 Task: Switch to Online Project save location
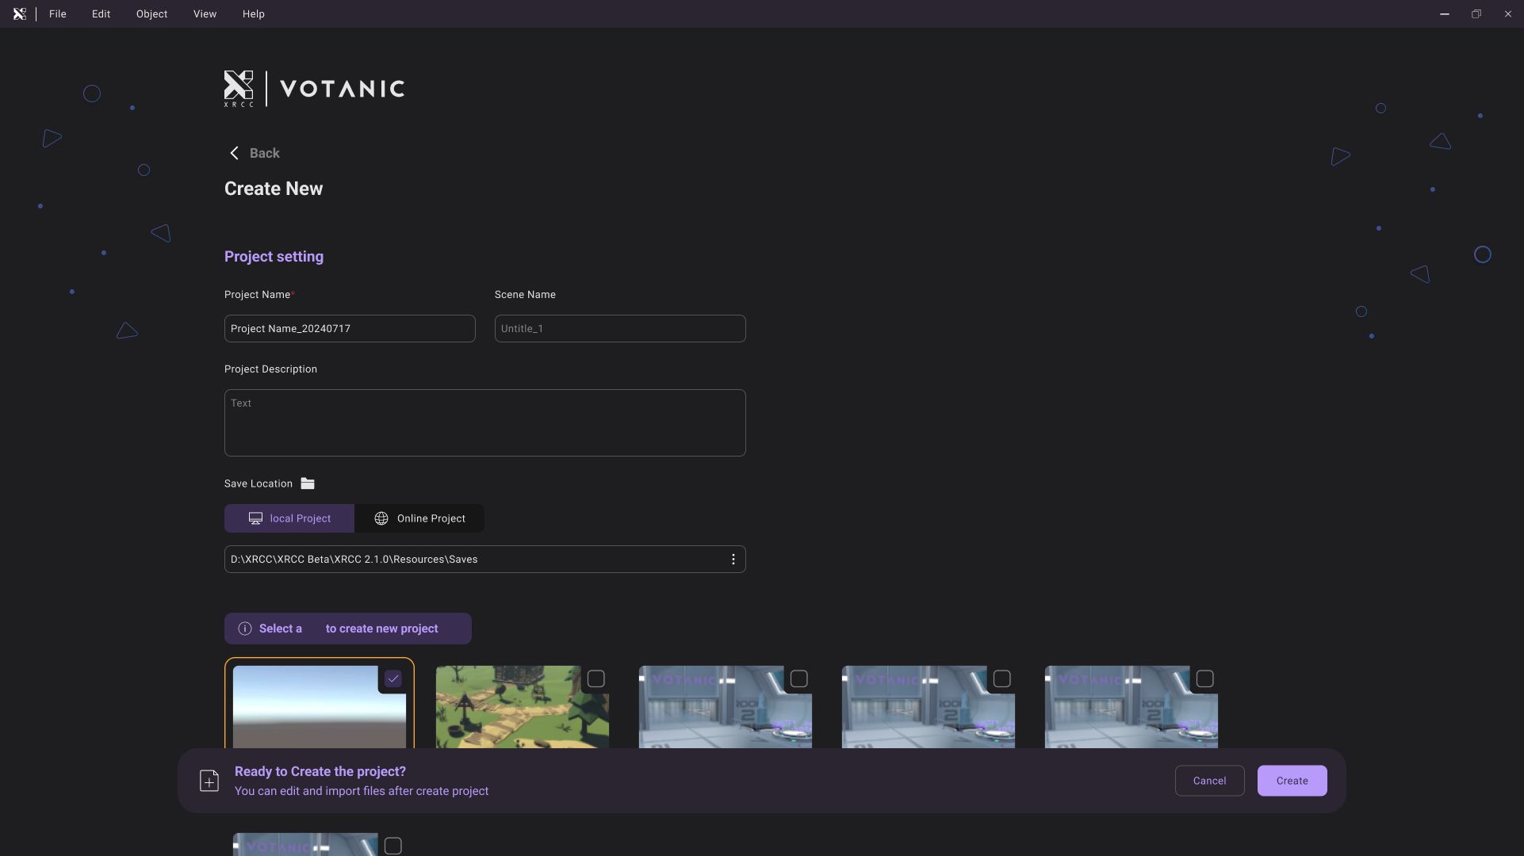[419, 518]
